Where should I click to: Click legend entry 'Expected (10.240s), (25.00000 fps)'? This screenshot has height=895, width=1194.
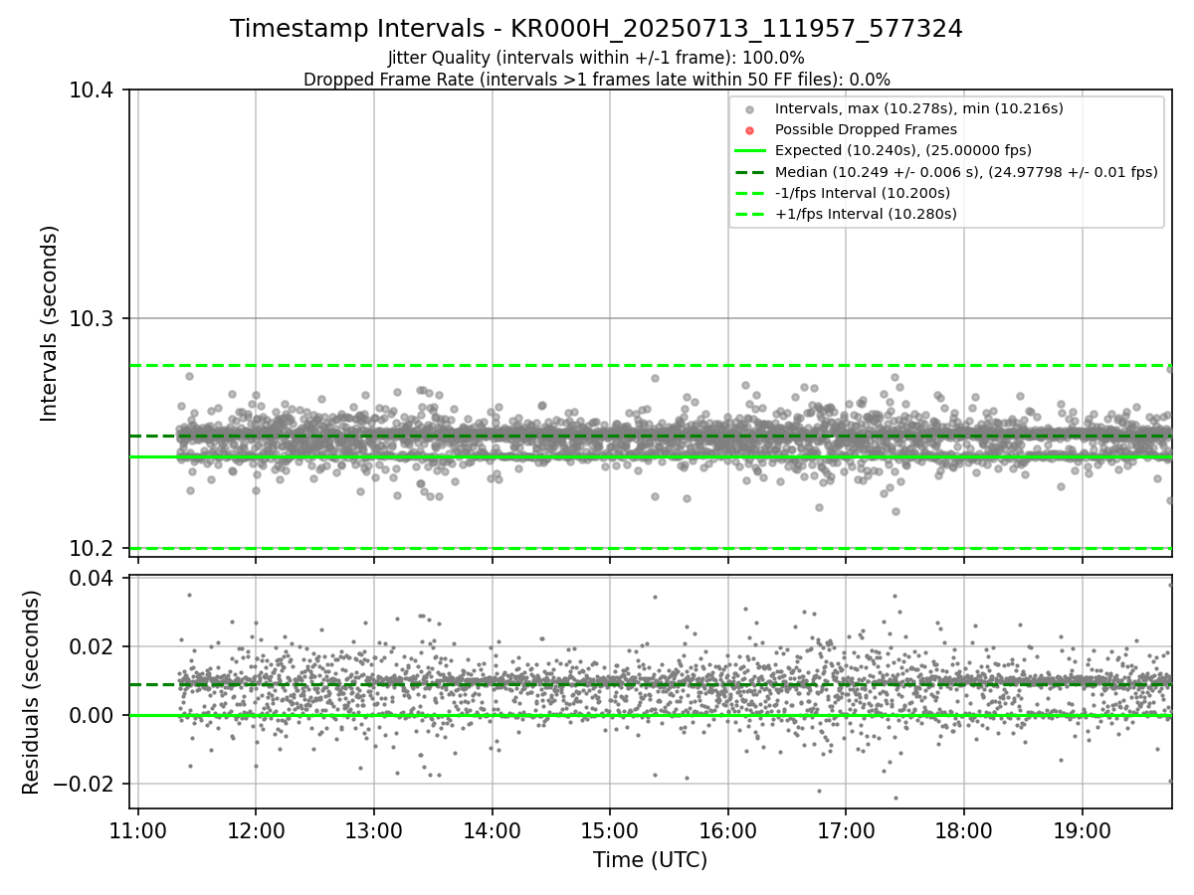coord(903,151)
